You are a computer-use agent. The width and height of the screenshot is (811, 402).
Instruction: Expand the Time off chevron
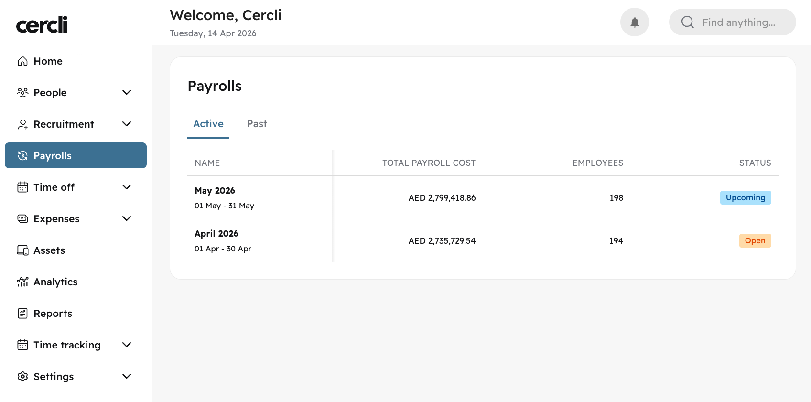tap(127, 187)
